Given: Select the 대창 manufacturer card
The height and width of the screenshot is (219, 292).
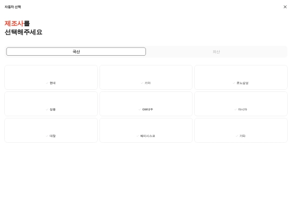Looking at the screenshot, I should click(x=51, y=130).
